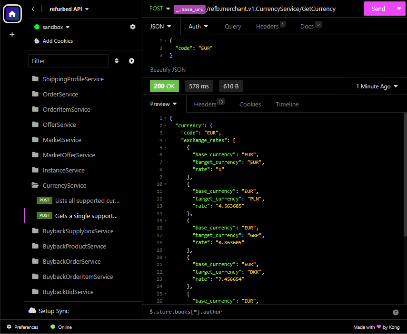The width and height of the screenshot is (407, 334).
Task: Click the request URL path field
Action: point(271,9)
